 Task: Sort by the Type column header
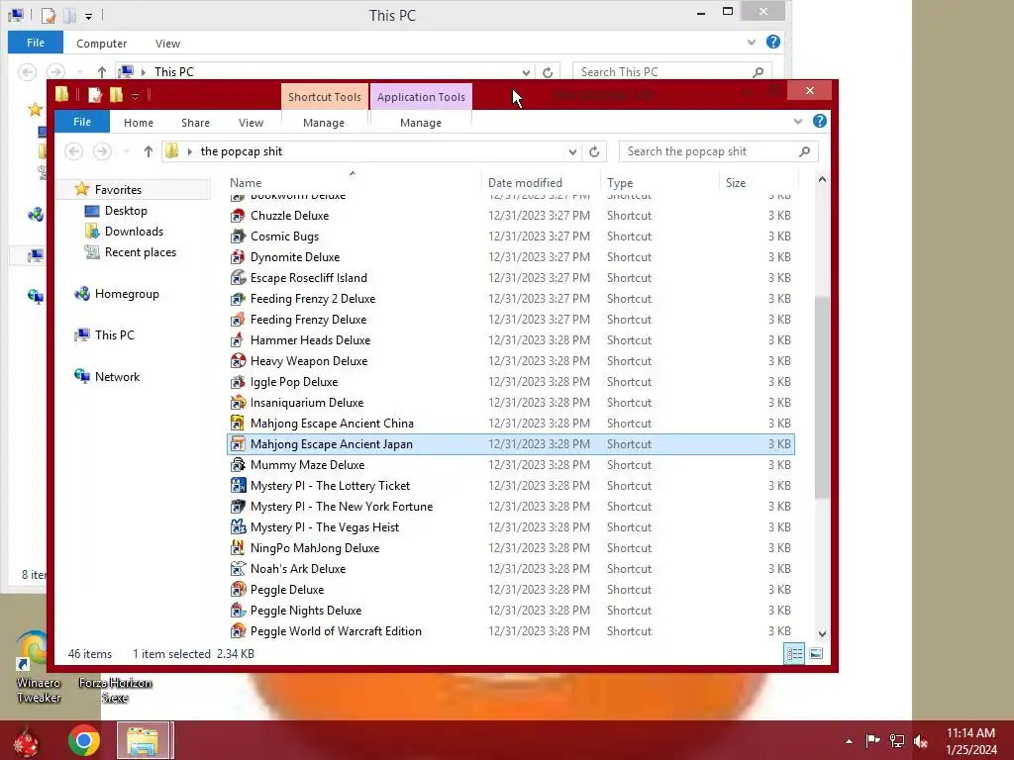coord(660,183)
